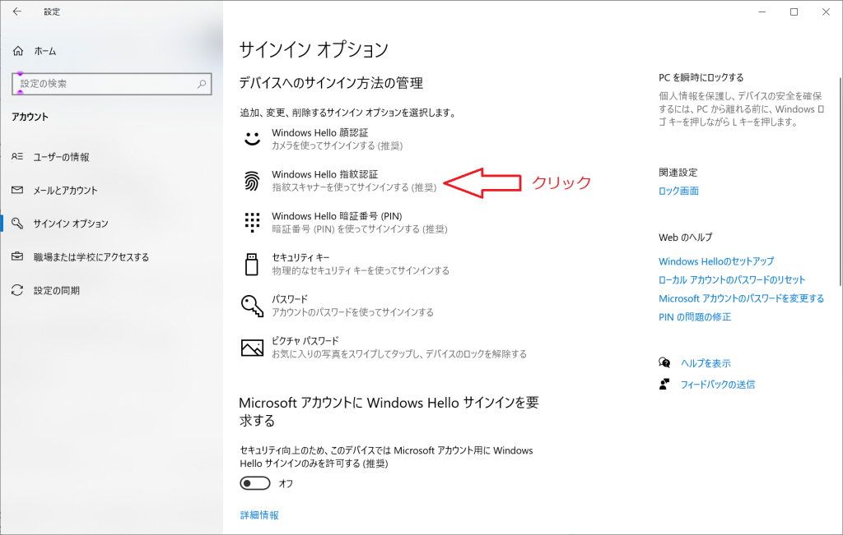The image size is (843, 535).
Task: Click the key icon for パスワード
Action: (x=252, y=306)
